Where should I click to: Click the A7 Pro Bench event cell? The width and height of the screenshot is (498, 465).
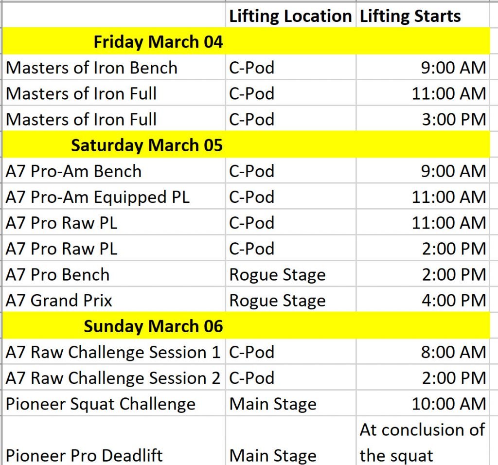coord(114,274)
